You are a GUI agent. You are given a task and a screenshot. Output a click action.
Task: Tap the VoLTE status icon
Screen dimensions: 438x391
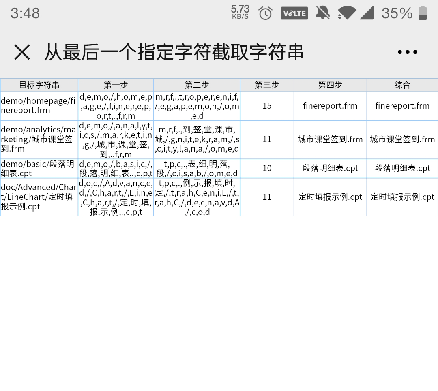point(294,13)
